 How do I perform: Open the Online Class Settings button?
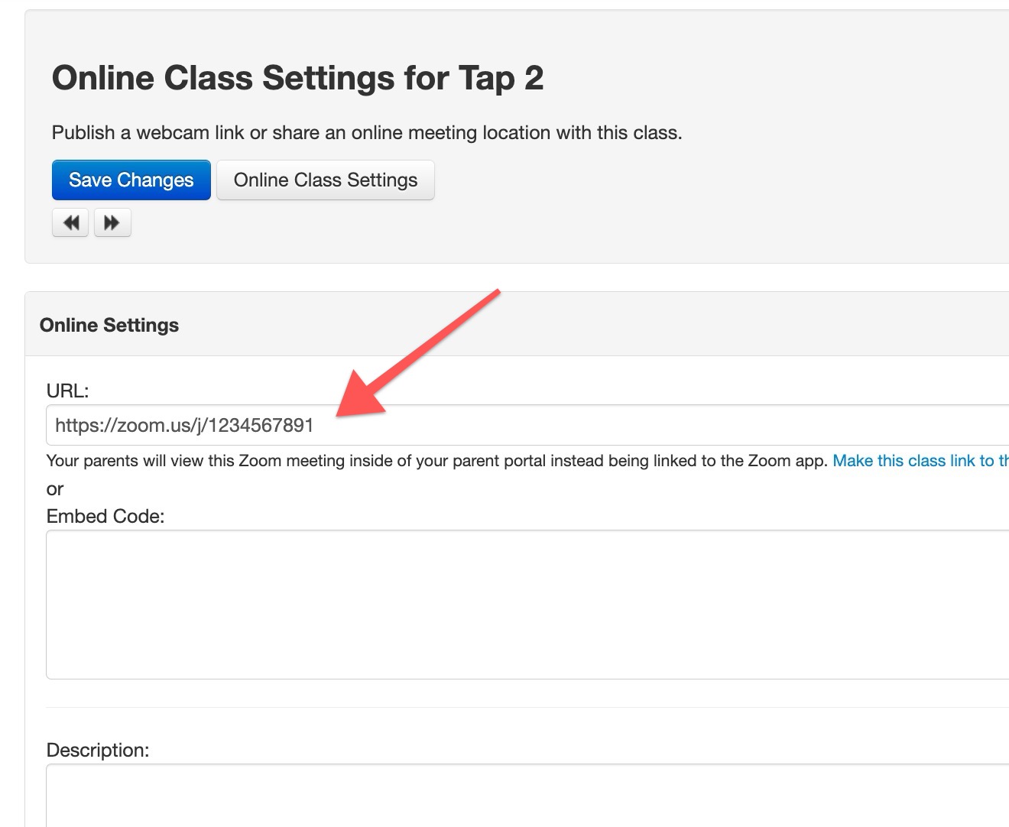(326, 180)
